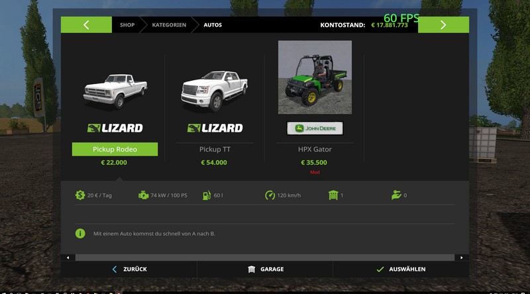This screenshot has width=530, height=294.
Task: Click the Lizard logo above Pickup Rodeo
Action: 115,128
